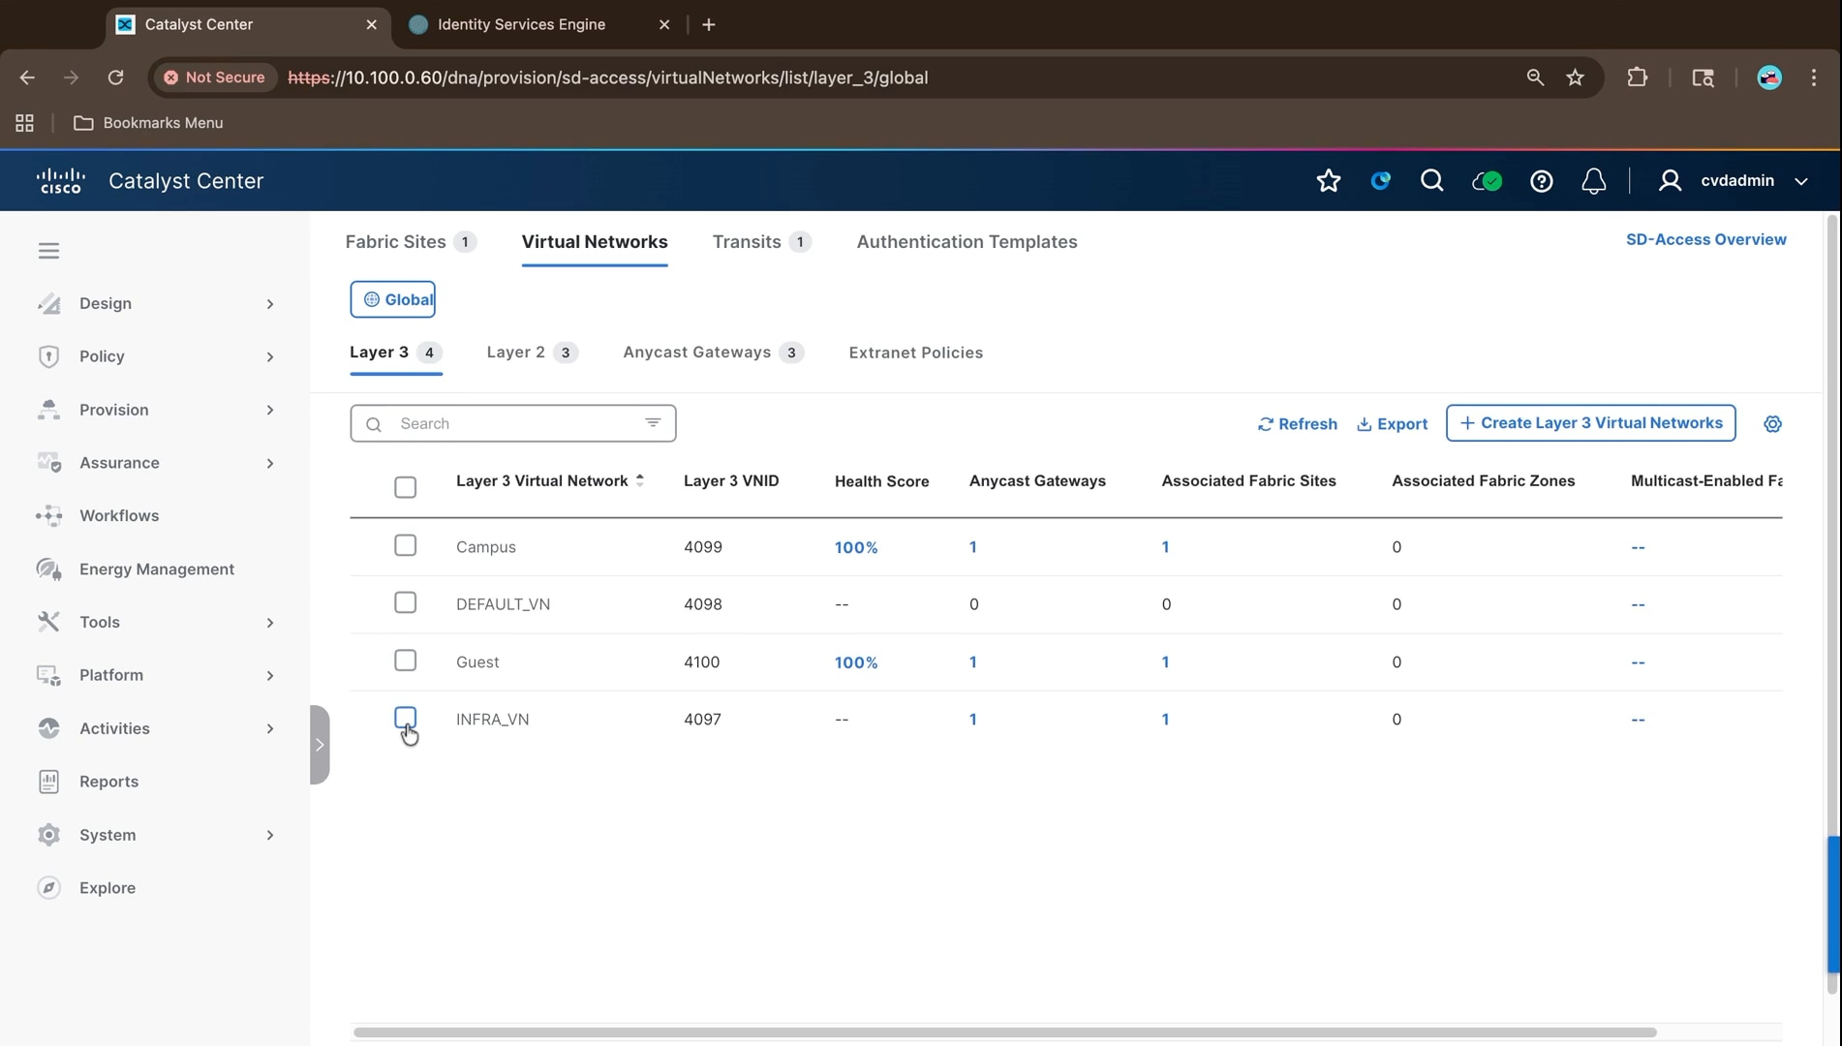Open the Layer 2 sub-tab

point(532,353)
